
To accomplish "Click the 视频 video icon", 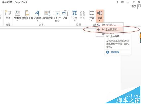I will (x=92, y=13).
